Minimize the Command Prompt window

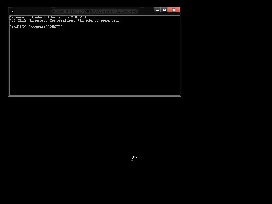click(x=157, y=10)
